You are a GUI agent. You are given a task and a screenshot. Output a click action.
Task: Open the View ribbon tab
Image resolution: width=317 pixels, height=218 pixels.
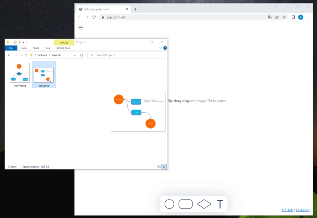pos(48,48)
